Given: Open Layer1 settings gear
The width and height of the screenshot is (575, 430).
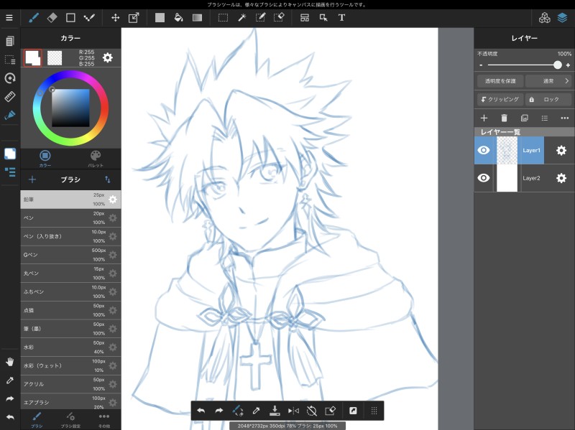Looking at the screenshot, I should pyautogui.click(x=561, y=150).
